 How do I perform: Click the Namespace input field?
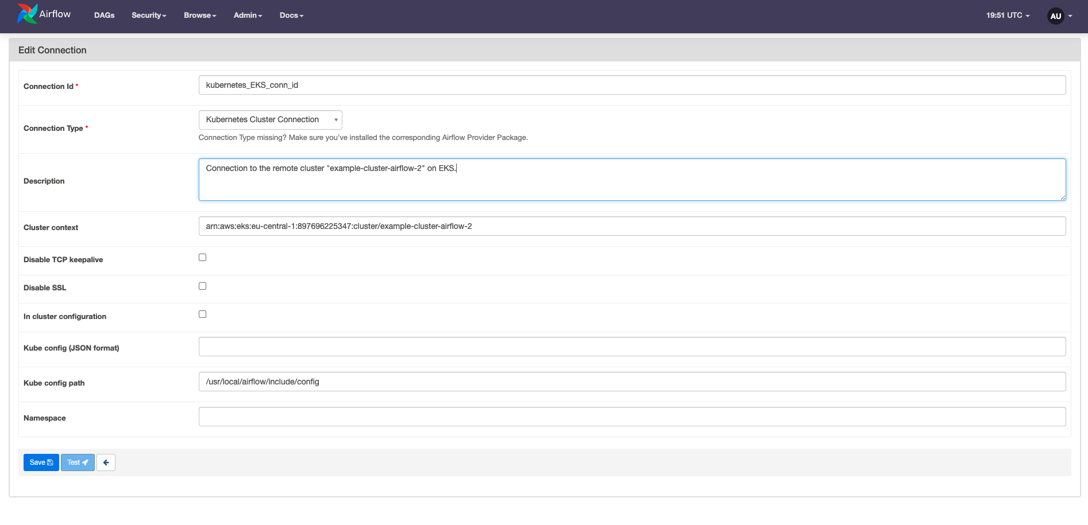pos(632,416)
